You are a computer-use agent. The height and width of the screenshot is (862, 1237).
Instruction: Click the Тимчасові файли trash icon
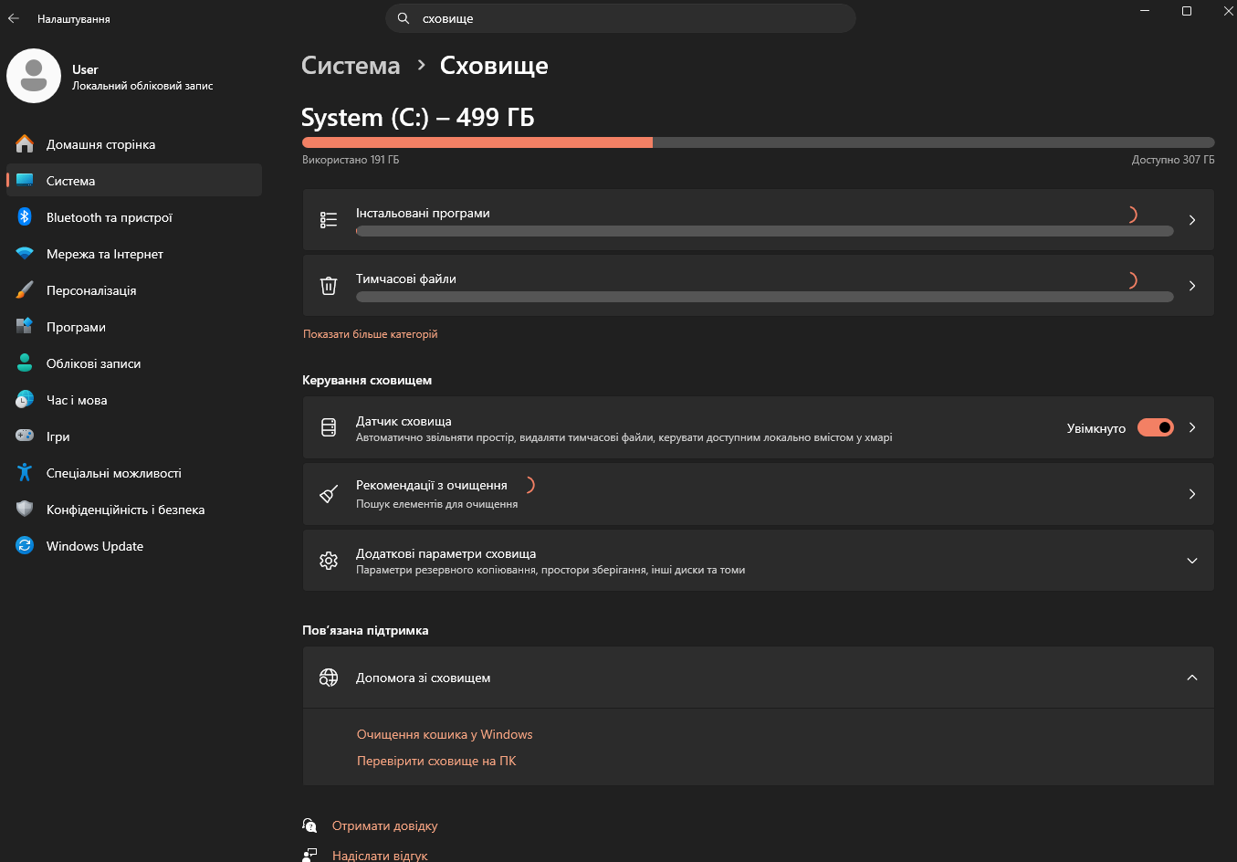tap(329, 286)
